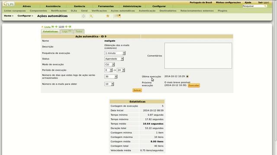Click the Executar button

click(x=194, y=85)
